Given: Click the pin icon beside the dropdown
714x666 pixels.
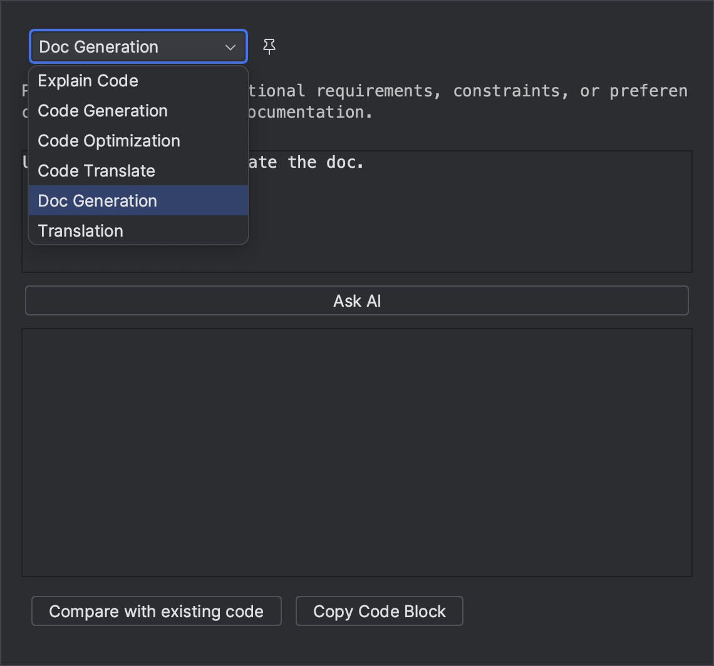Looking at the screenshot, I should pos(269,47).
